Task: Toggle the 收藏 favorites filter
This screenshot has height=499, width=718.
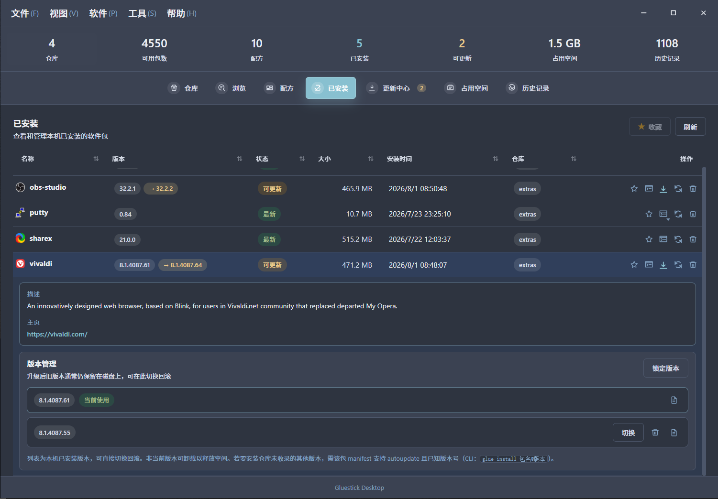Action: tap(650, 127)
